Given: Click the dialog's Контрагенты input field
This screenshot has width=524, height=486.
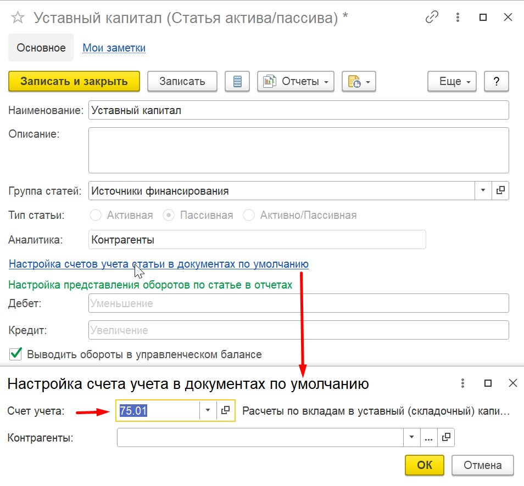Looking at the screenshot, I should point(260,437).
